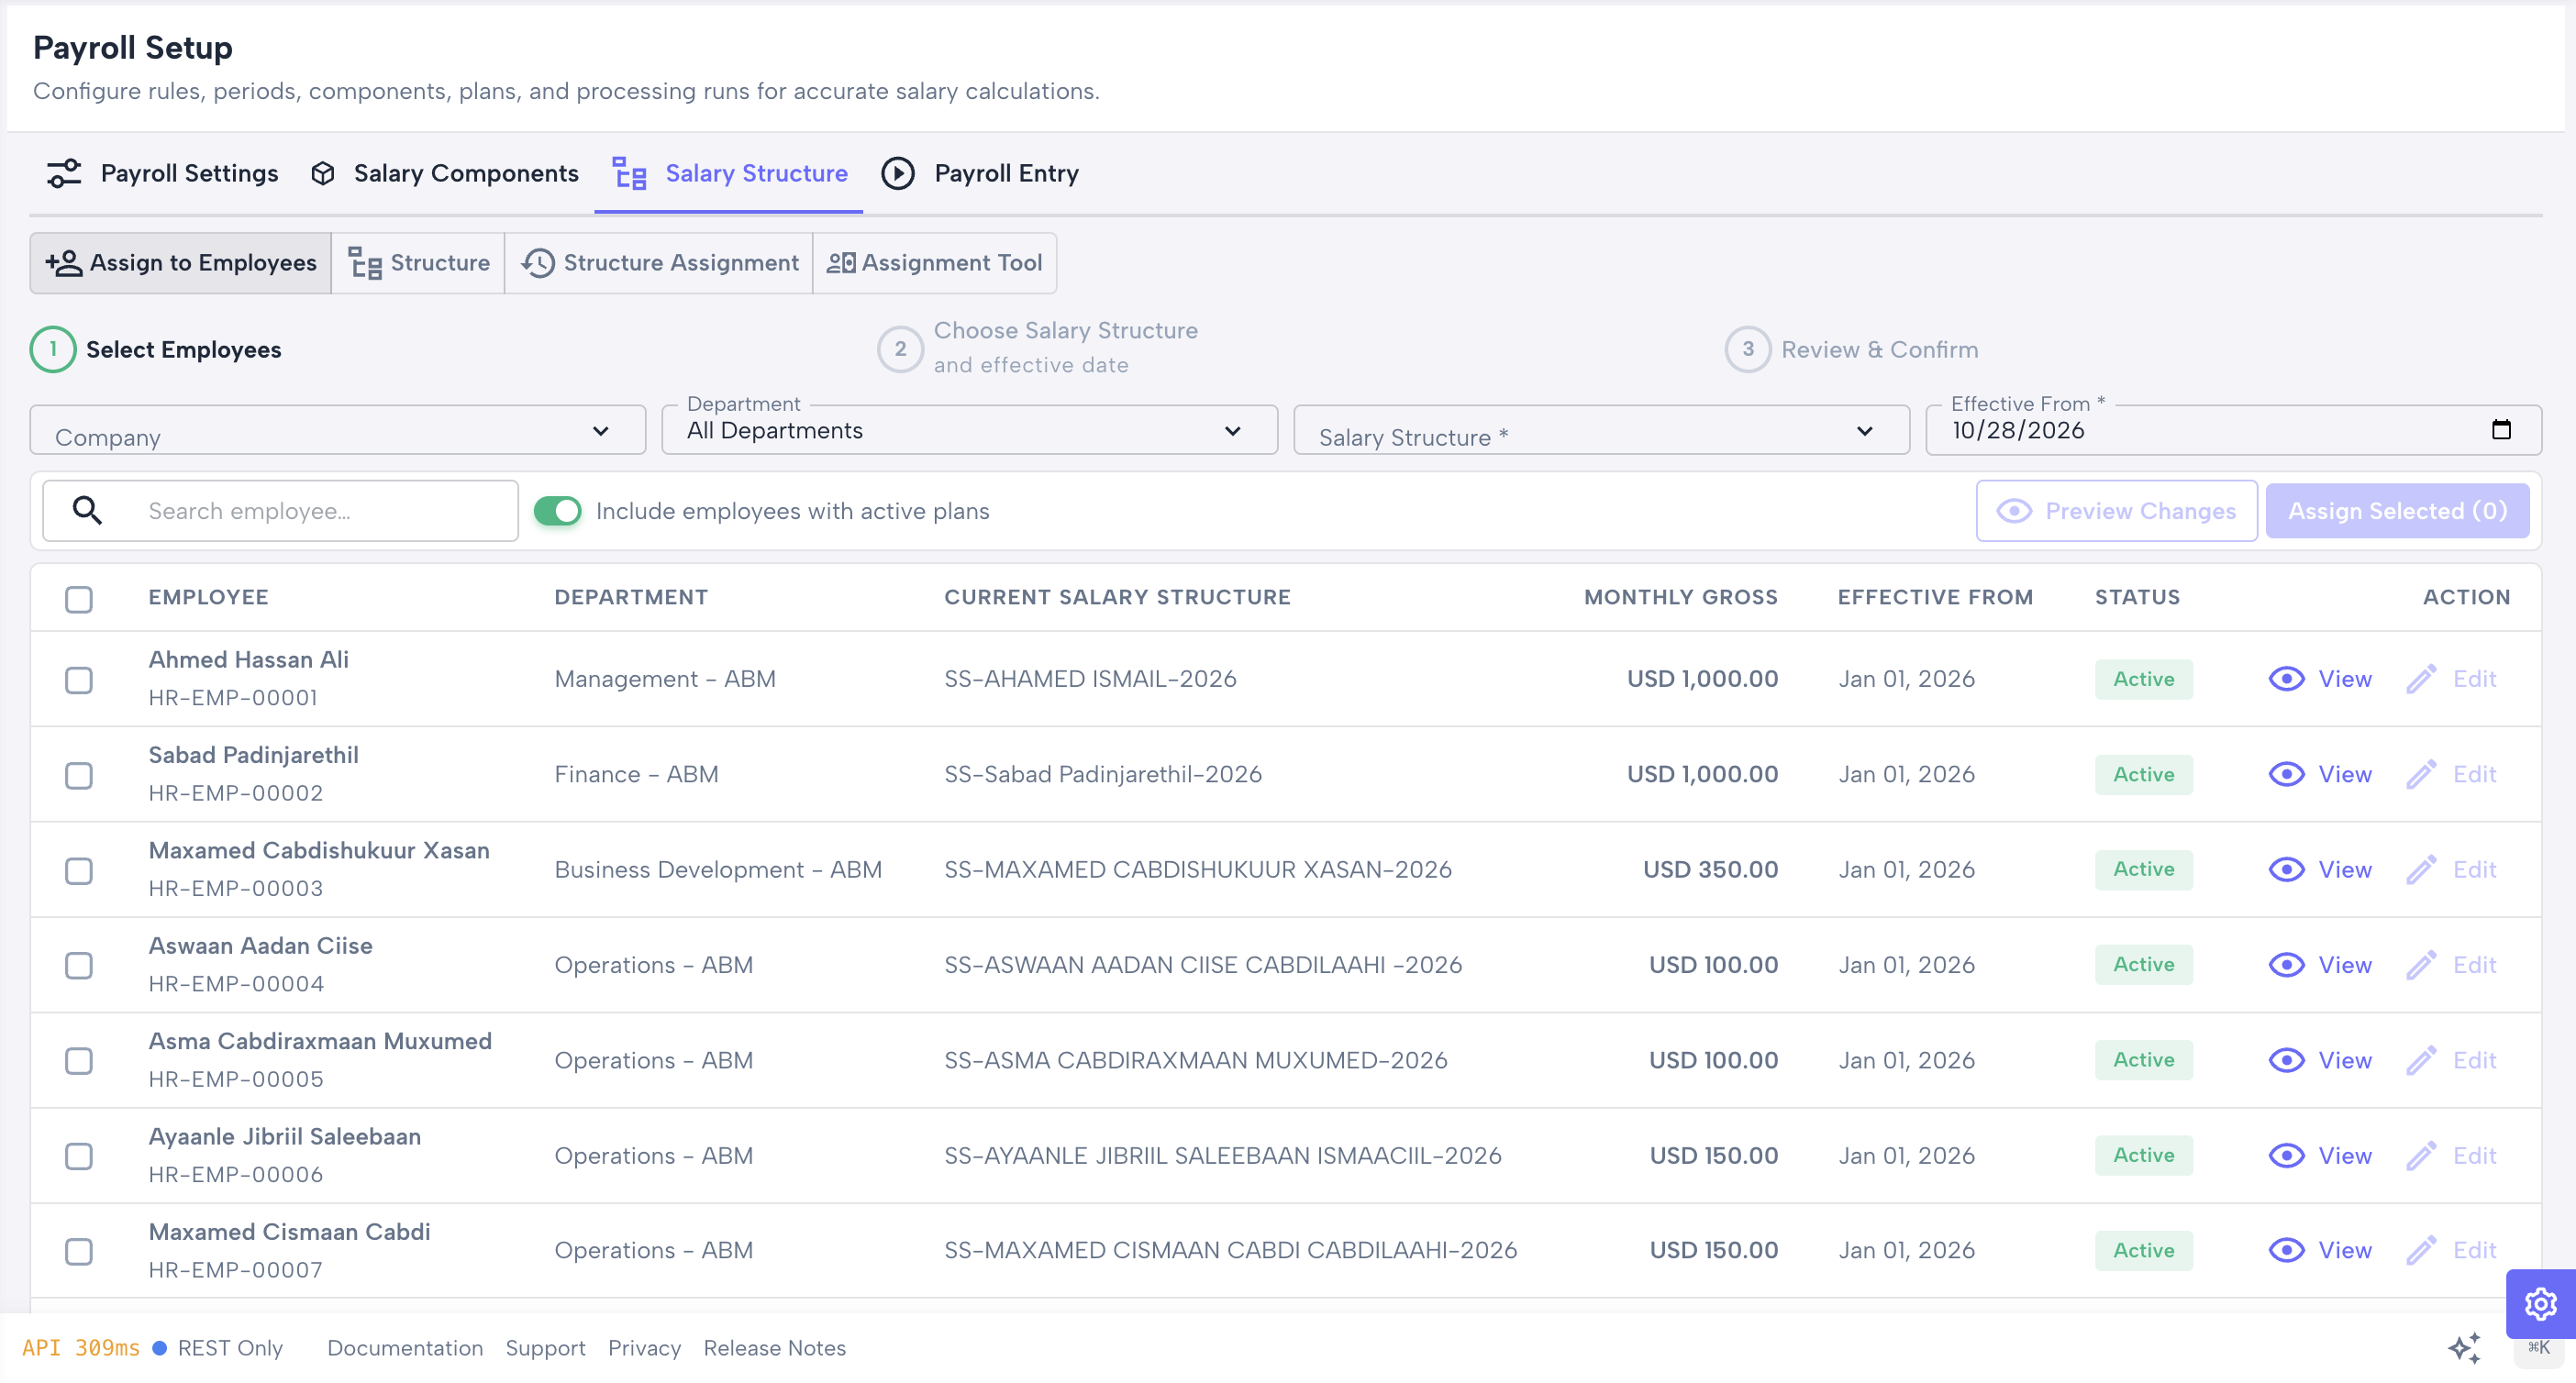2576x1383 pixels.
Task: Click the search magnifier icon
Action: [88, 511]
